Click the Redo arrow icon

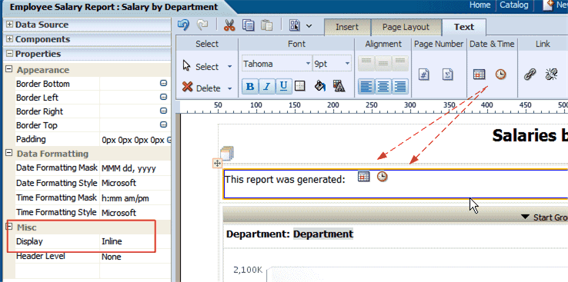202,25
